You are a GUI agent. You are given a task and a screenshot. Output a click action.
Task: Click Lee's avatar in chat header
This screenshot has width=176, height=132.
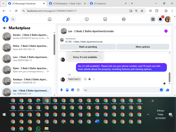[x=64, y=31]
